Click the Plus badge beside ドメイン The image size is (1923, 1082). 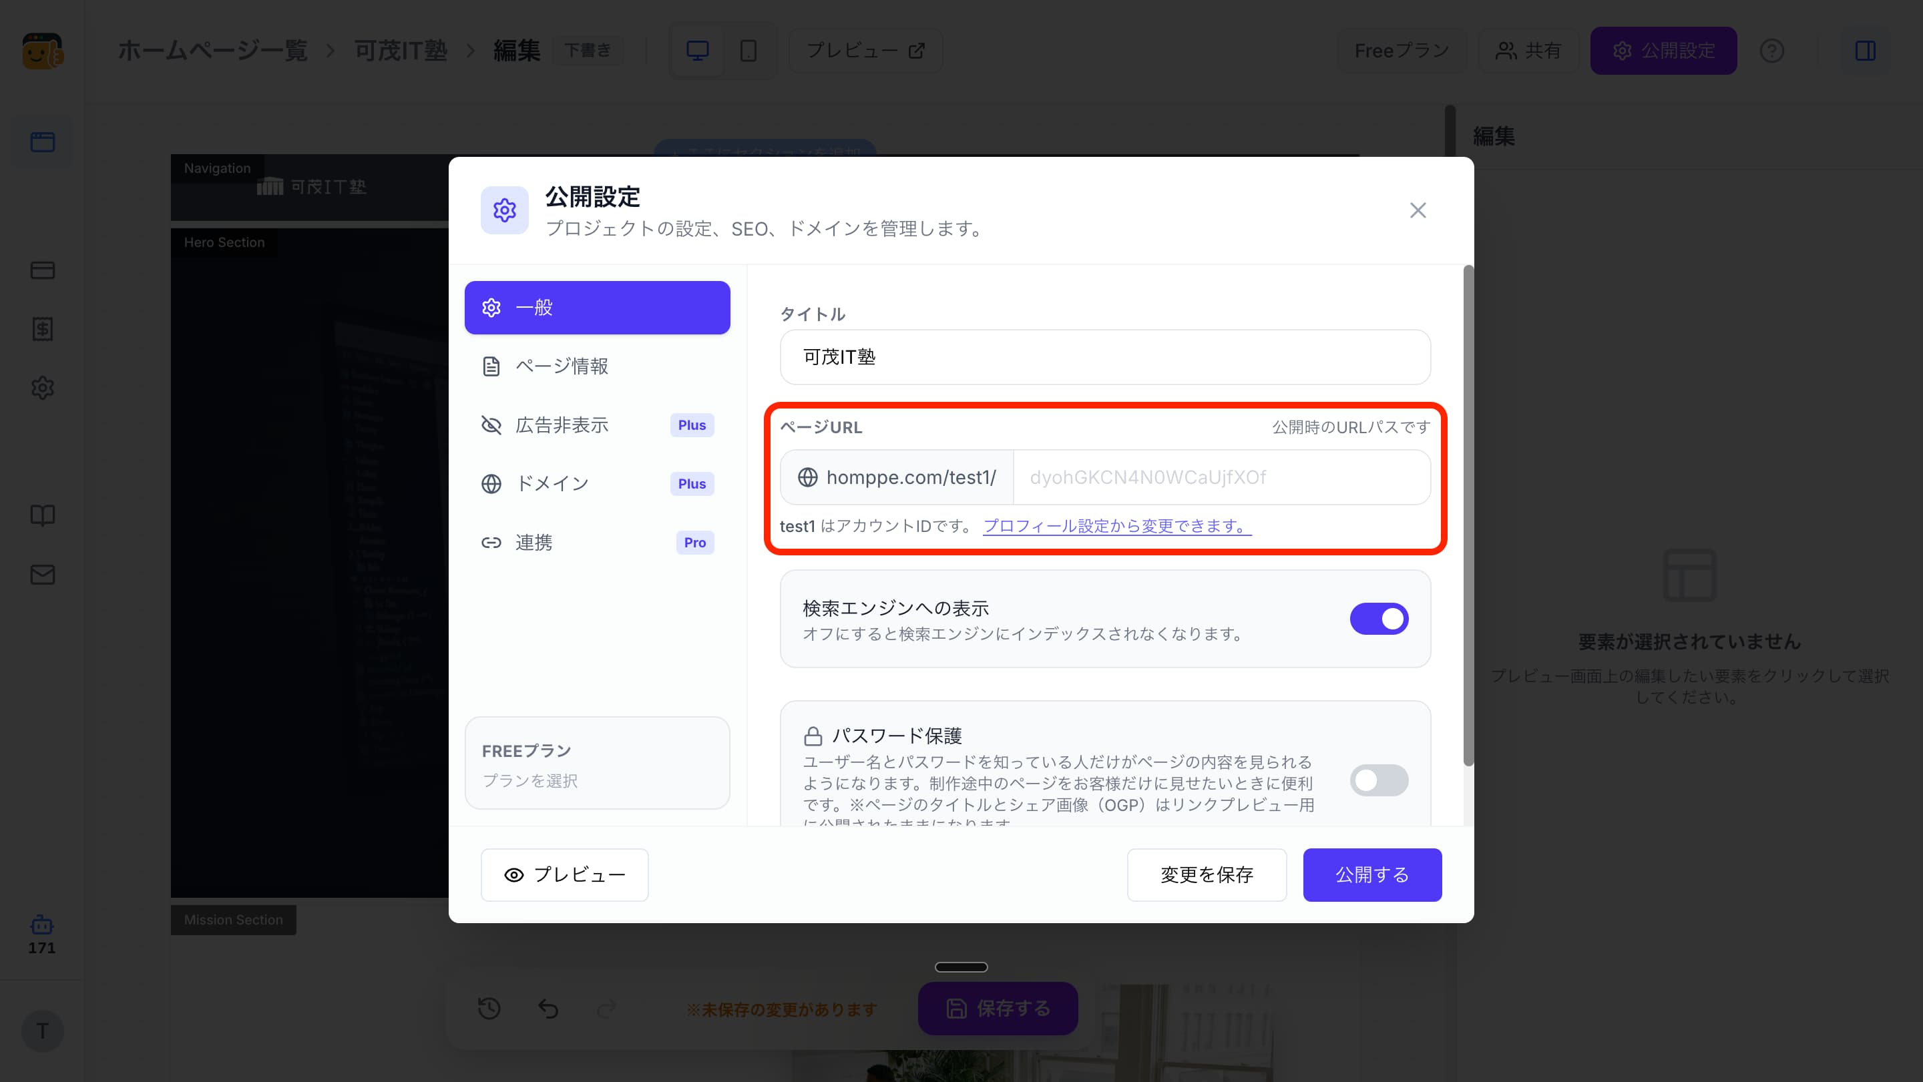tap(692, 483)
